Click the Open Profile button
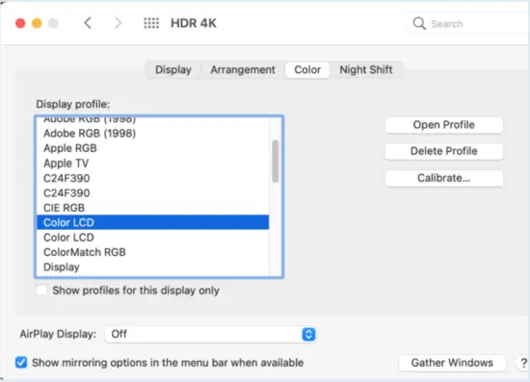Viewport: 530px width, 382px height. pos(444,125)
